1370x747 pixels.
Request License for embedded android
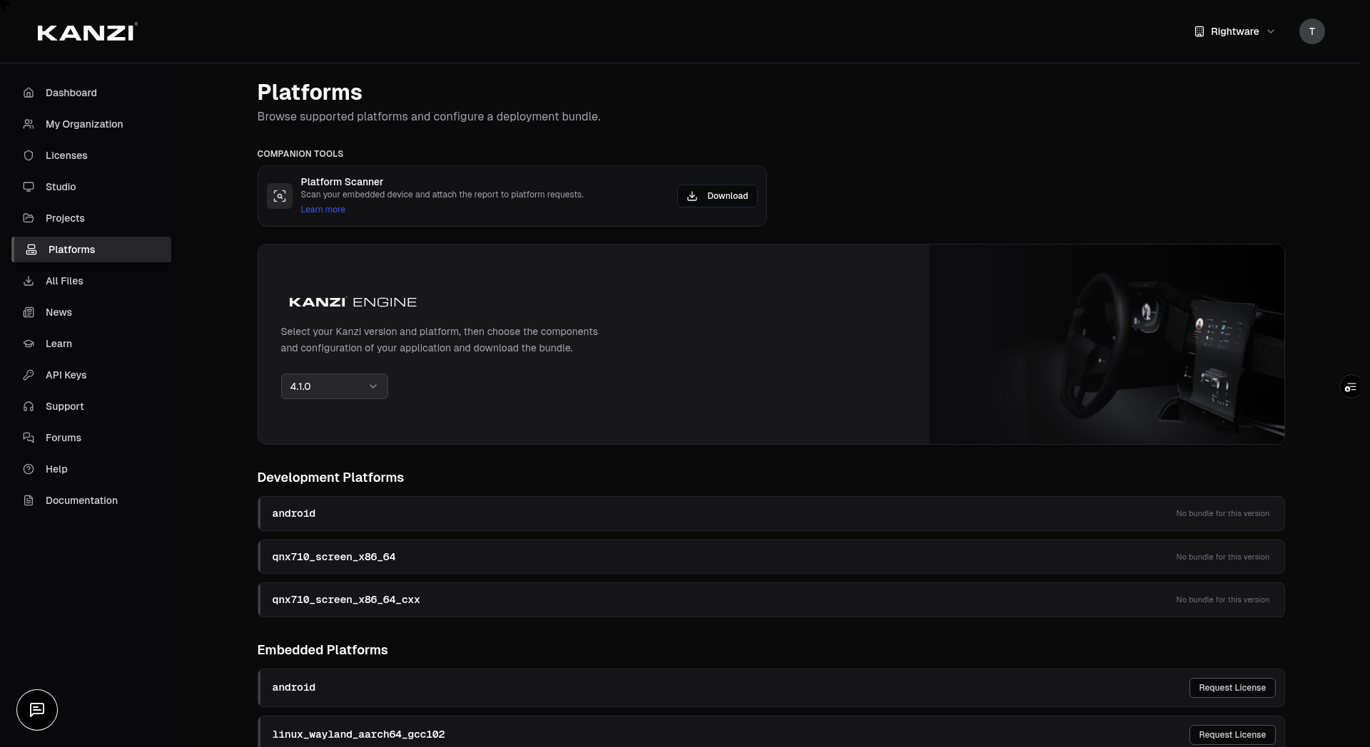[1232, 688]
